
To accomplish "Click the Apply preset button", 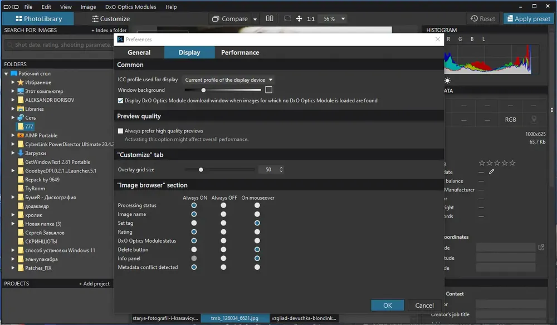I will (x=528, y=18).
